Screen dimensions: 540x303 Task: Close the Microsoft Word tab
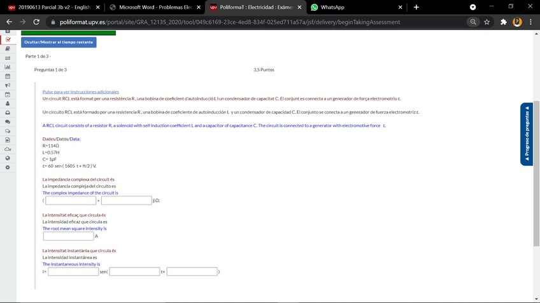pyautogui.click(x=199, y=7)
